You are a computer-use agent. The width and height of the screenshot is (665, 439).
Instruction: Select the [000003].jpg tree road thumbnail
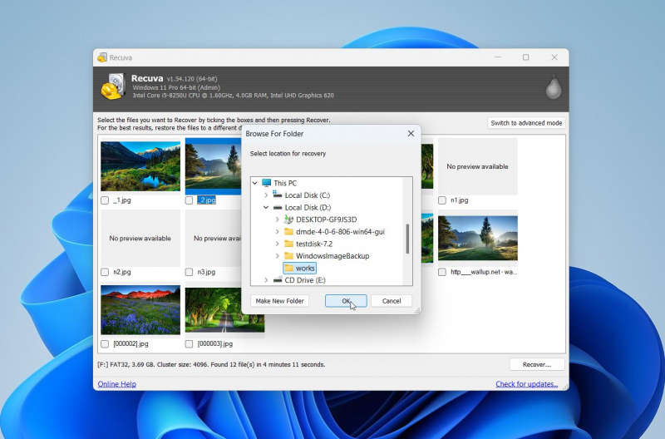224,310
